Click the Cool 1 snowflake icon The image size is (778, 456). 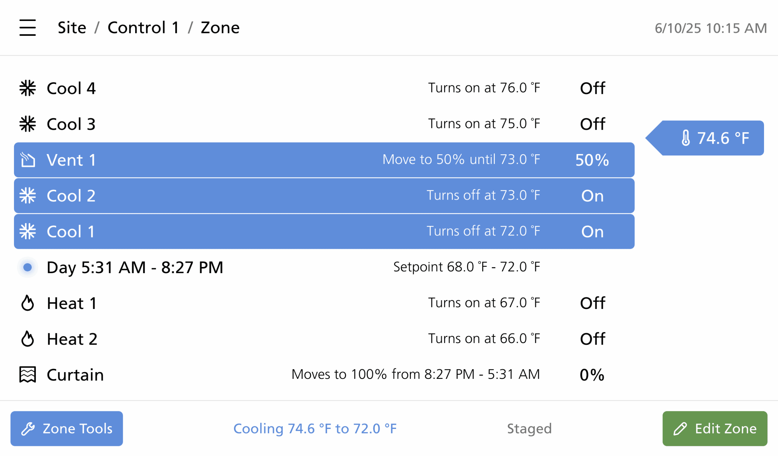point(27,231)
